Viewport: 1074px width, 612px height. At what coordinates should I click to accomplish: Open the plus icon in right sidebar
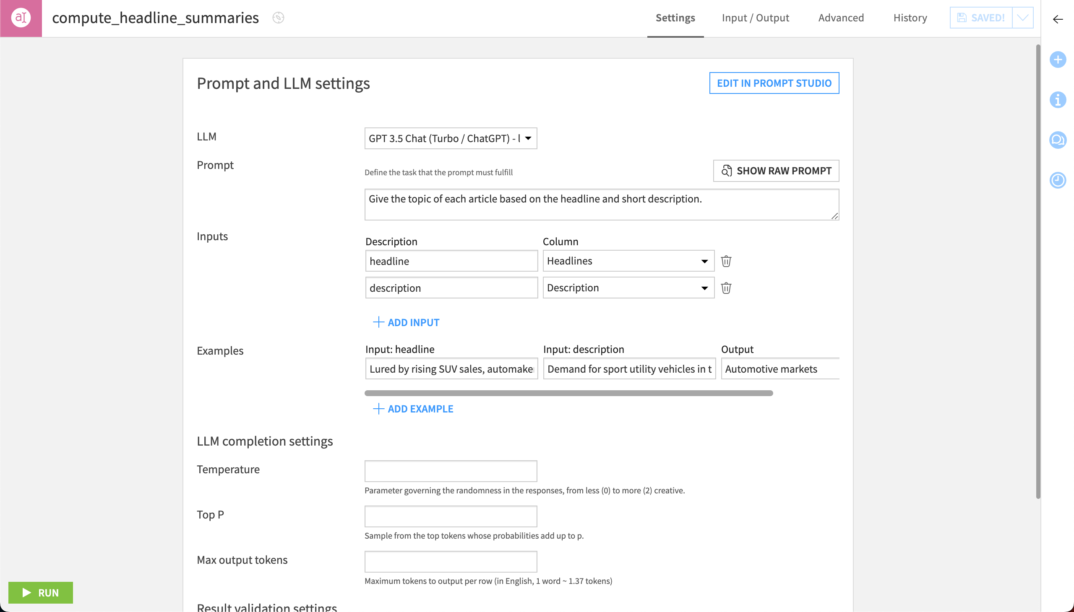[x=1058, y=60]
